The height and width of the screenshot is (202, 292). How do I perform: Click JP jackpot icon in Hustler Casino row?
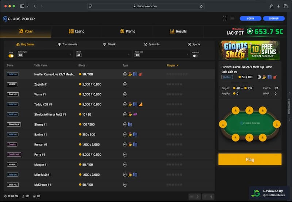click(x=130, y=74)
